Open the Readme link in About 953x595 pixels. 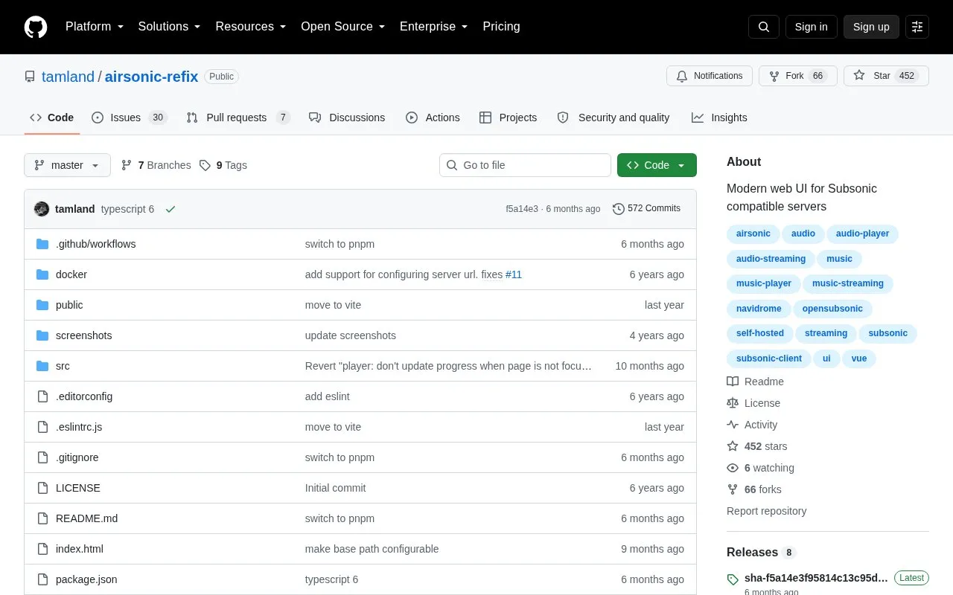click(756, 382)
